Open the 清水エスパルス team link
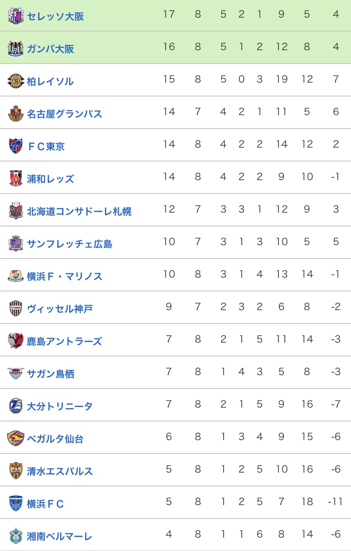 tap(60, 471)
